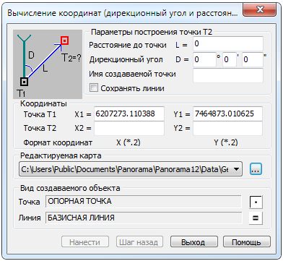Click the 'Имя создаваемой точки' label

point(132,74)
